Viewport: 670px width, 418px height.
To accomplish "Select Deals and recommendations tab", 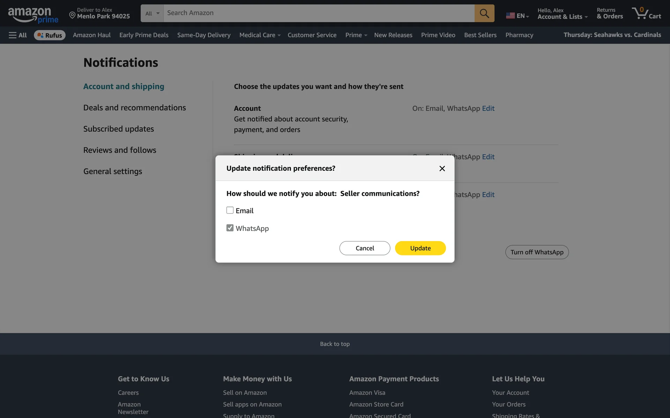I will (134, 108).
